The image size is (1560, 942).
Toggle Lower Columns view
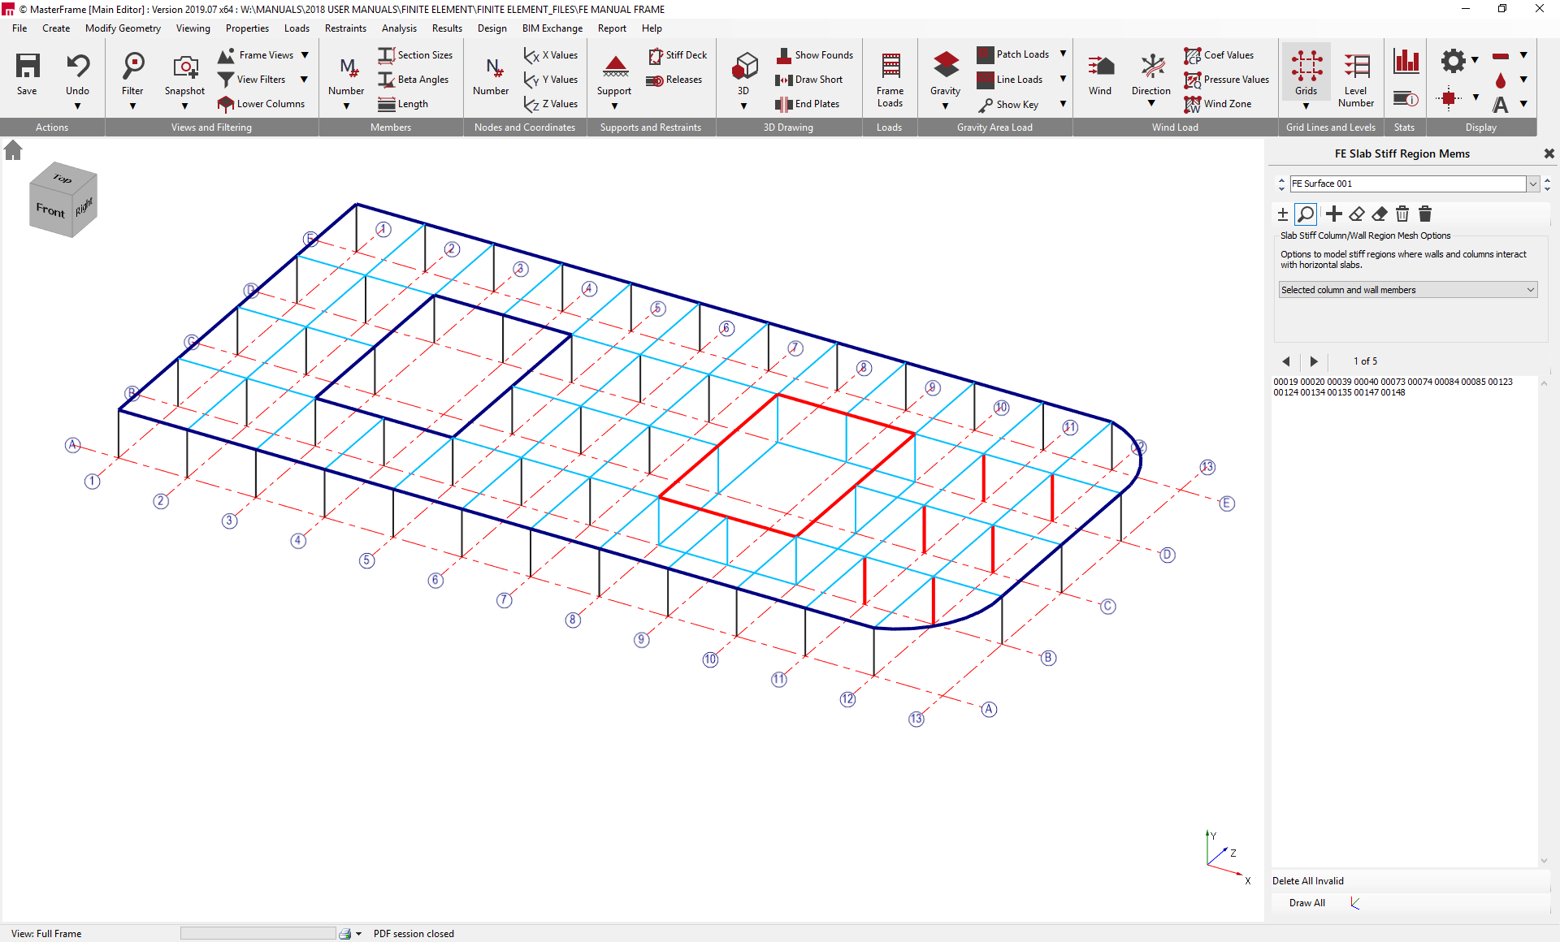(261, 104)
